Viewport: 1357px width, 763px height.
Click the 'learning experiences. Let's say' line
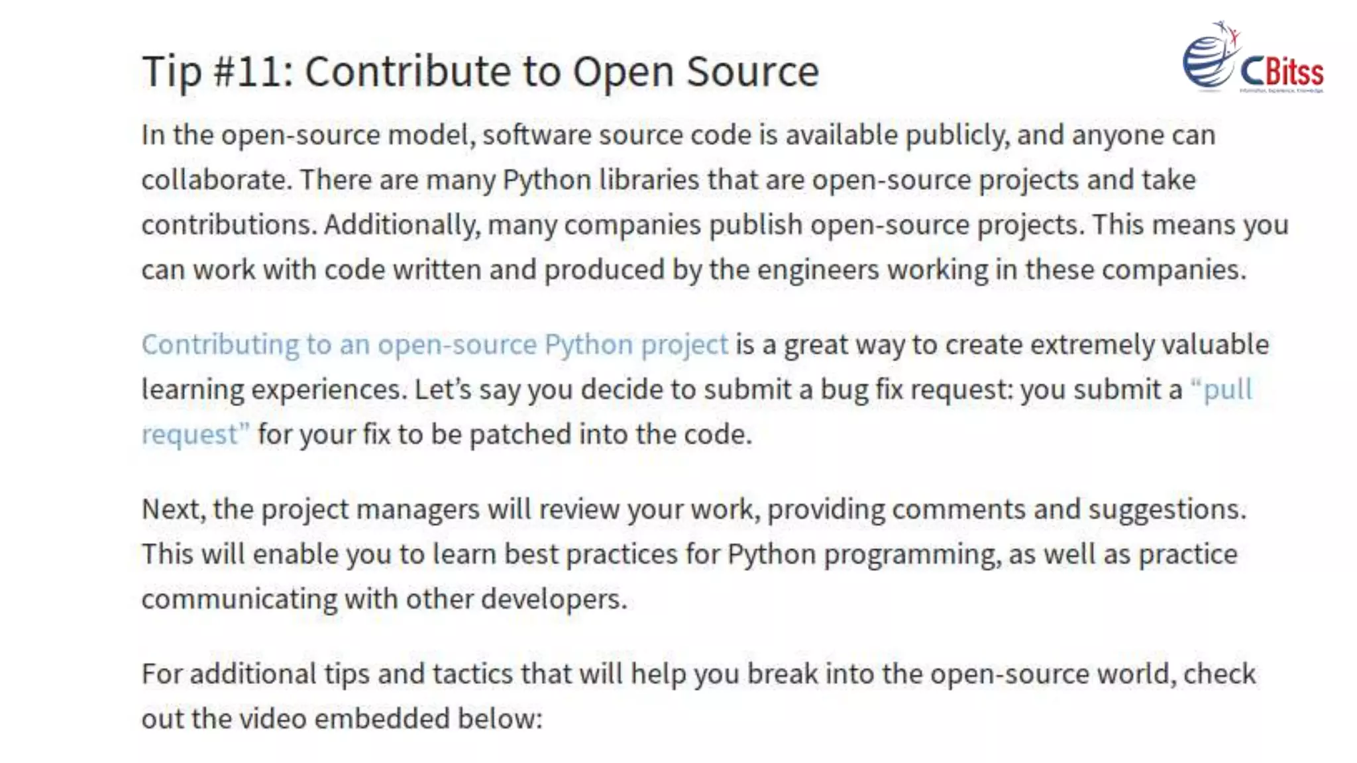click(697, 389)
